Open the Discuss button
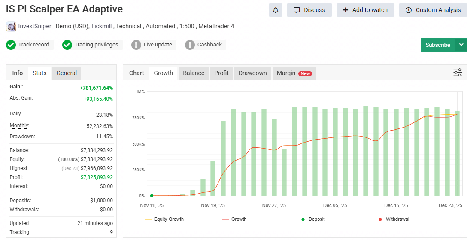This screenshot has height=240, width=467. tap(309, 10)
